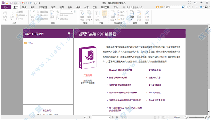Click Fit Width (适合宽度)

[43, 16]
